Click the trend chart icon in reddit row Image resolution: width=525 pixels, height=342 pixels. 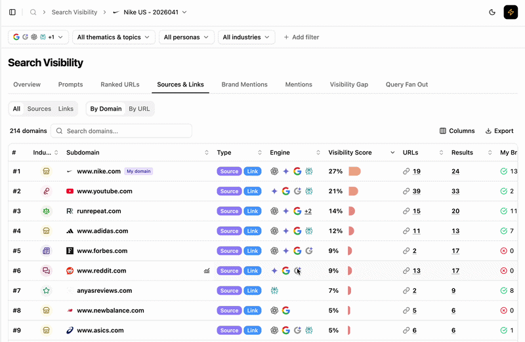(207, 271)
